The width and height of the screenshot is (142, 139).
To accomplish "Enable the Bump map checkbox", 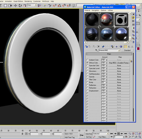I will 87,82.
